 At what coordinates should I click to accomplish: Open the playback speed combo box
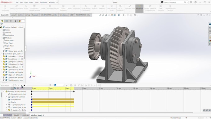(59, 85)
